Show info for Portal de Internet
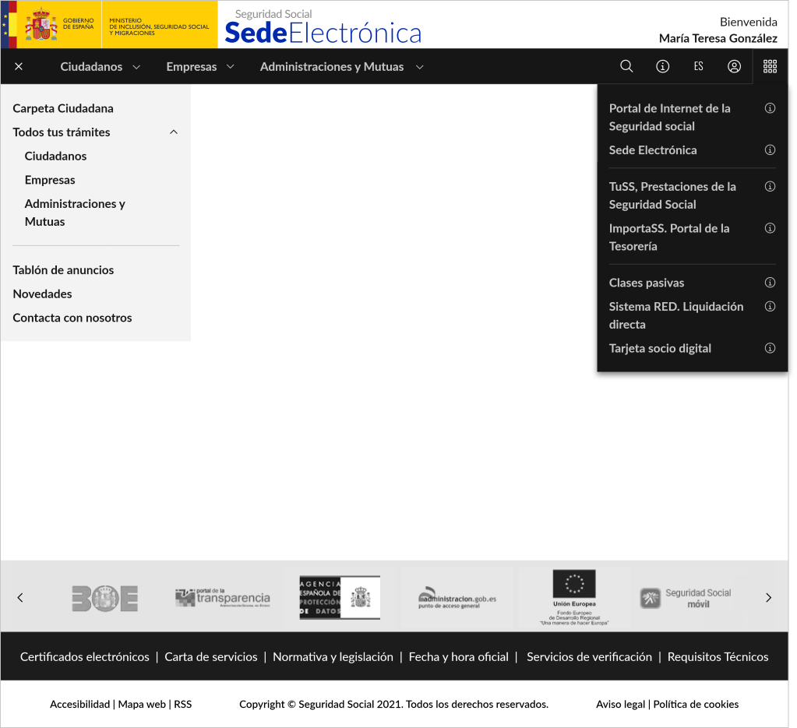The height and width of the screenshot is (728, 797). [x=770, y=108]
